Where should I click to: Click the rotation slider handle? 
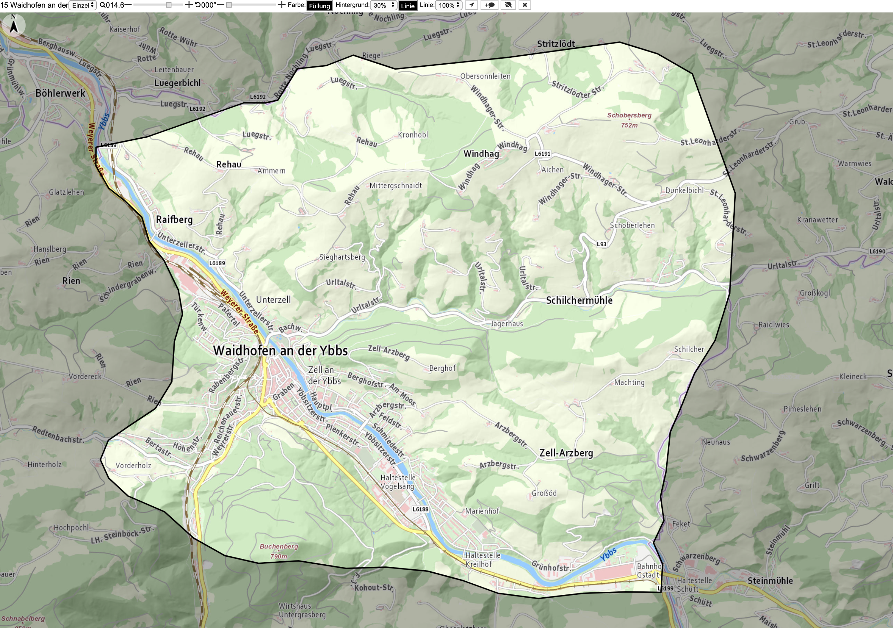[x=229, y=5]
